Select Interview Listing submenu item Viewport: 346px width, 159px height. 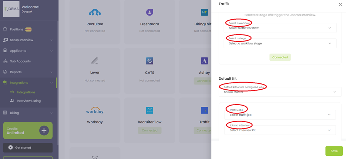[29, 101]
